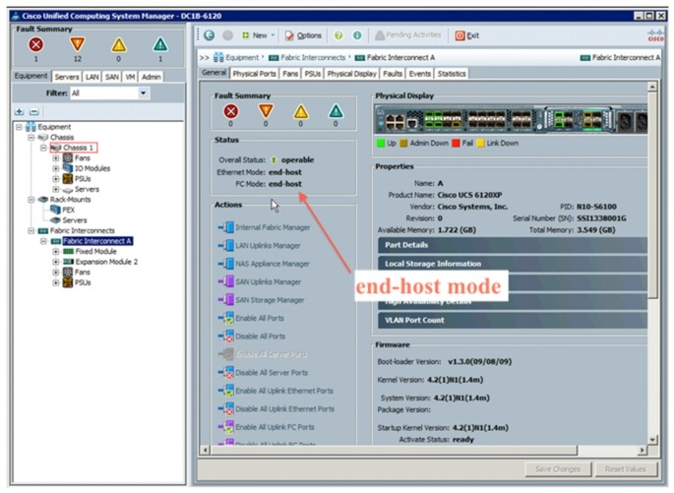Click the green Back navigation icon
This screenshot has height=493, width=674.
click(209, 35)
